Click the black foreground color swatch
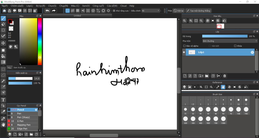 pos(10,21)
